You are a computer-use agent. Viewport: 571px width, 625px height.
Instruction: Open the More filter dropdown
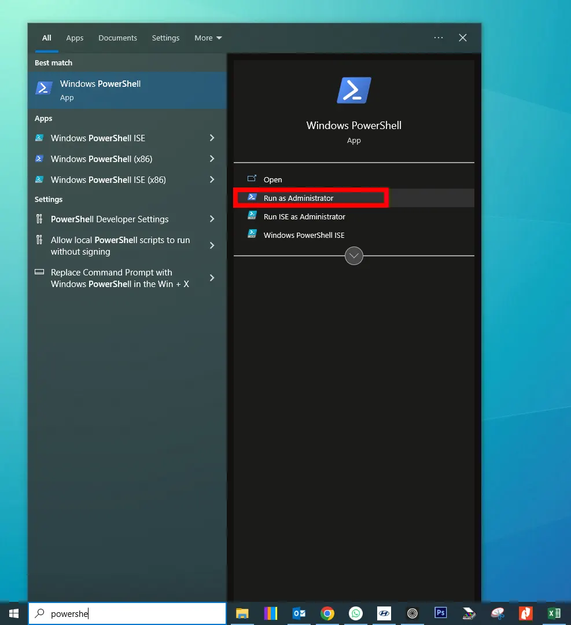(x=208, y=38)
